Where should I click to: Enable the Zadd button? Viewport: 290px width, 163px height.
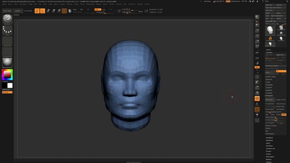(98, 10)
